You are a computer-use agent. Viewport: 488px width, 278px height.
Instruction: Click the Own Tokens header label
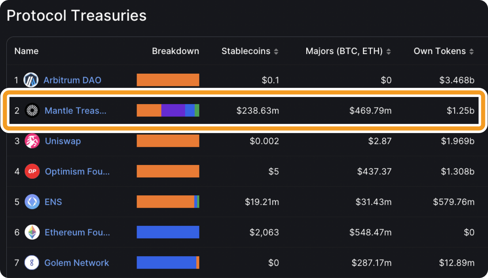click(440, 51)
